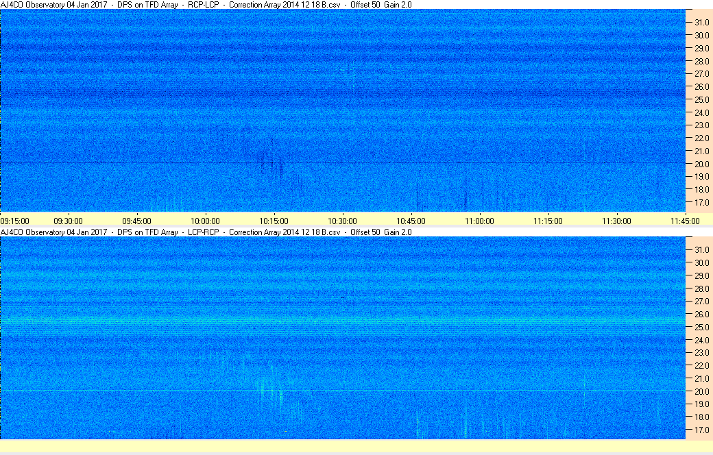Click the 11:15:00 time axis label
The height and width of the screenshot is (455, 713).
548,221
